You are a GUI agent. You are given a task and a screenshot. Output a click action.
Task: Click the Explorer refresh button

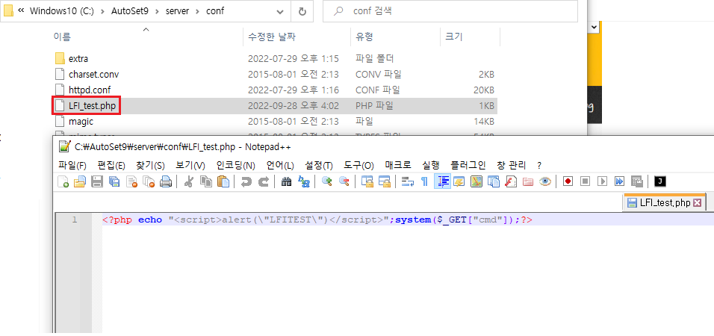point(302,11)
